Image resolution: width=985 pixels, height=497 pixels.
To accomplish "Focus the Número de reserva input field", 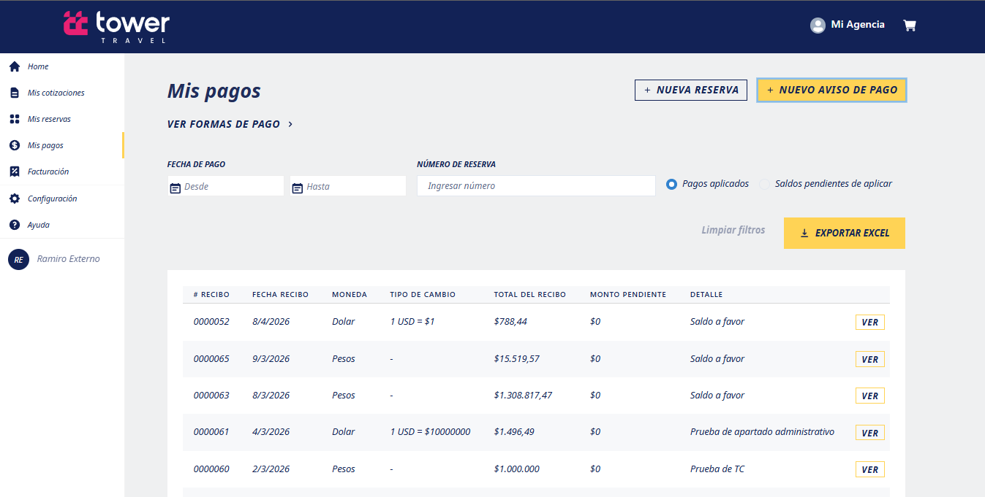I will click(536, 186).
